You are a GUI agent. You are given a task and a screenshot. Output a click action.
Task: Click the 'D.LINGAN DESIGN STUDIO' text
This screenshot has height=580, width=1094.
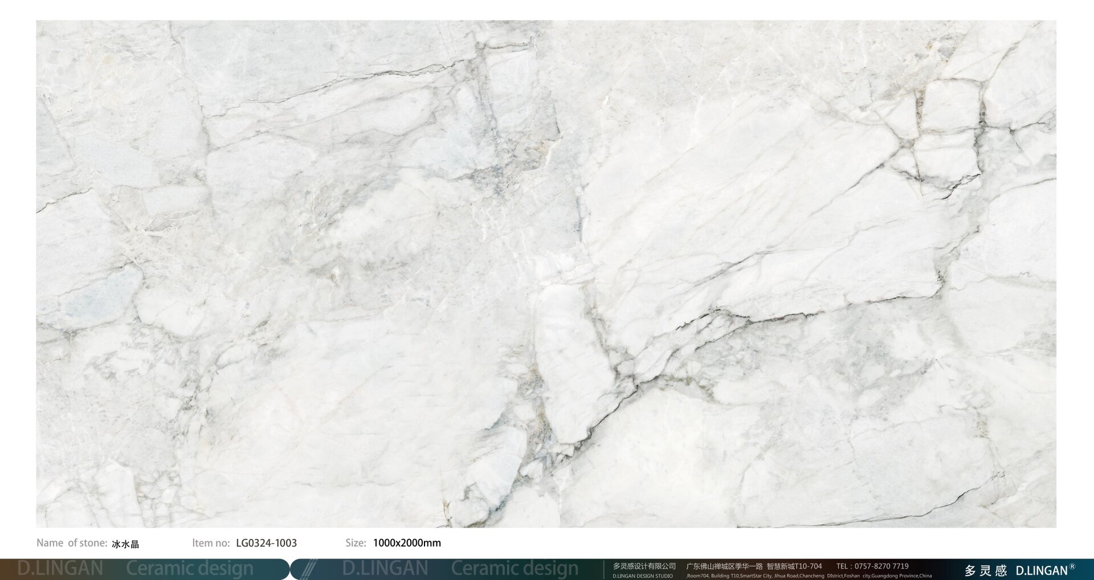(643, 576)
